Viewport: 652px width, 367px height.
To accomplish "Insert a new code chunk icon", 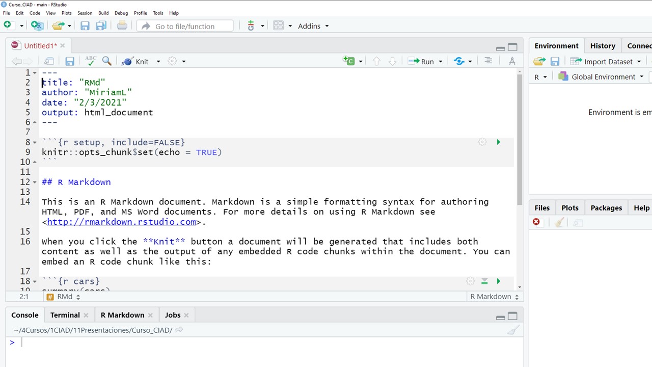I will click(349, 61).
